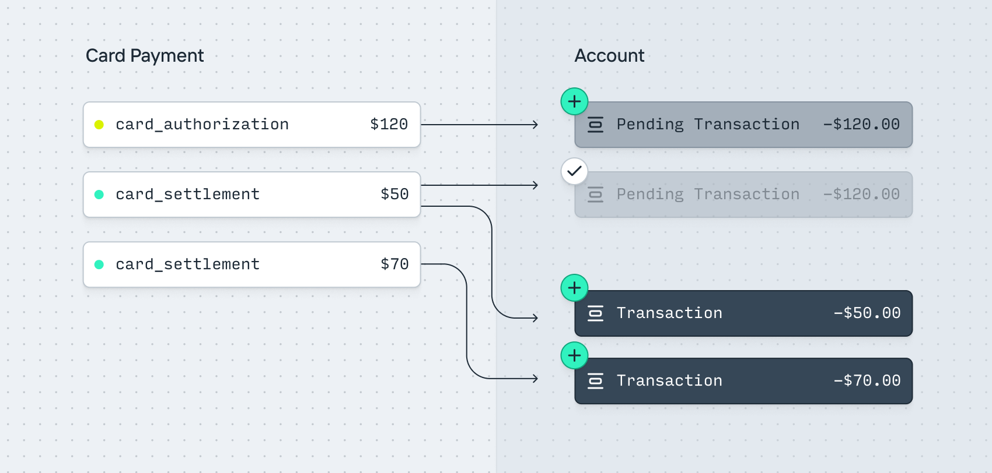Viewport: 992px width, 473px height.
Task: Click the green status dot beside the $50 card_settlement
Action: 99,195
